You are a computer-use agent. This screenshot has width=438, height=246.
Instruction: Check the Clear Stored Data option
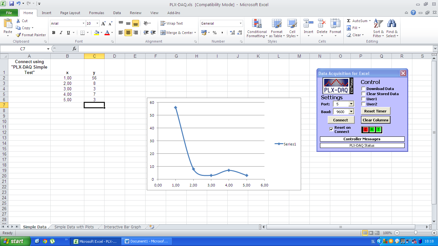pyautogui.click(x=363, y=94)
